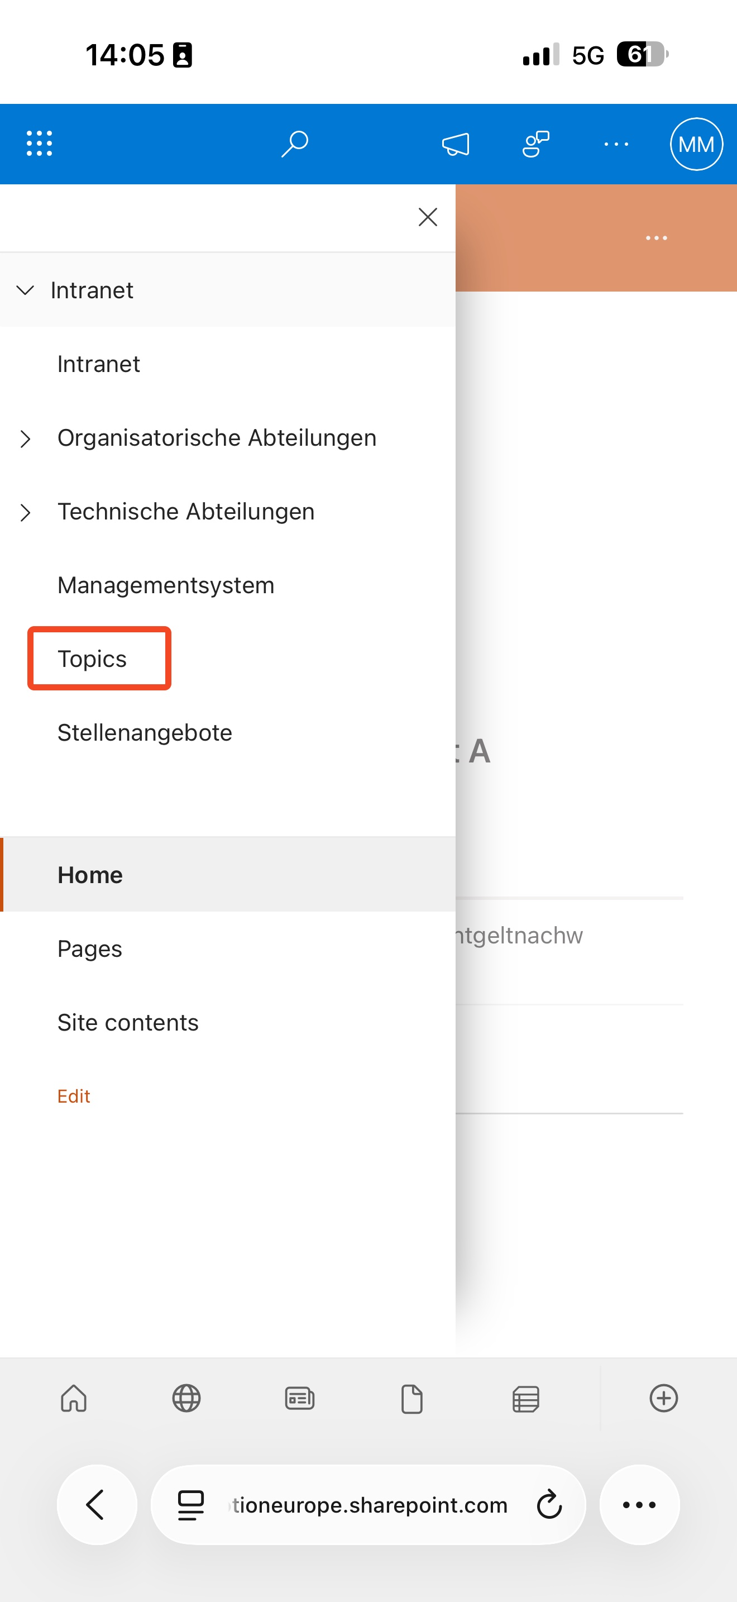Tap the document file icon in bottom bar

point(412,1399)
